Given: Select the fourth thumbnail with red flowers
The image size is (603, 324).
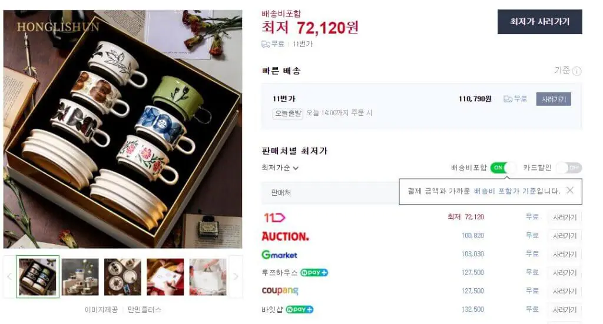Looking at the screenshot, I should pyautogui.click(x=165, y=276).
